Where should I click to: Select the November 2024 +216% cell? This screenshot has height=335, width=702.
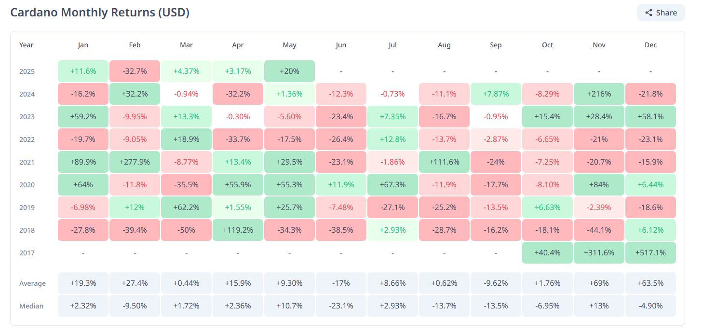[x=599, y=94]
